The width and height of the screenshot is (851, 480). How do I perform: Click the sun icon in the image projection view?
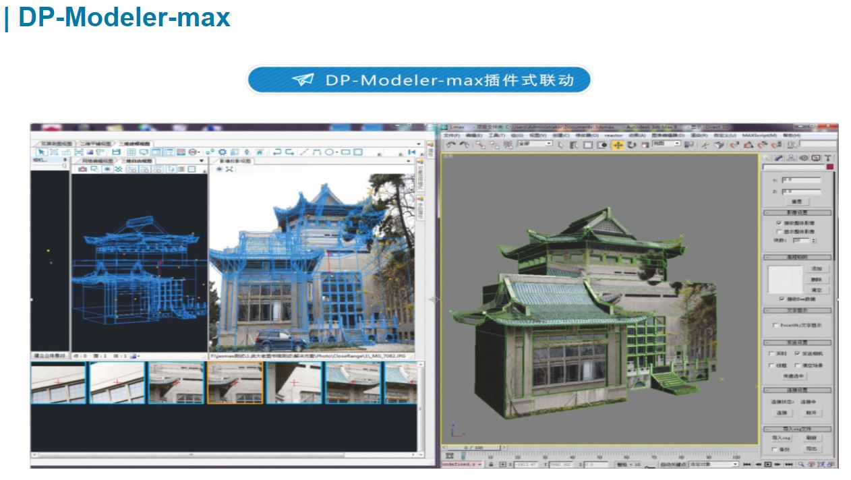(x=219, y=169)
